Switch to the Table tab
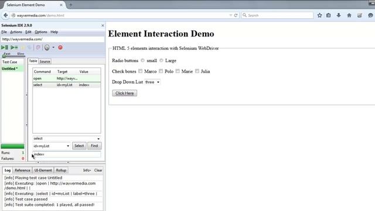 (x=33, y=61)
